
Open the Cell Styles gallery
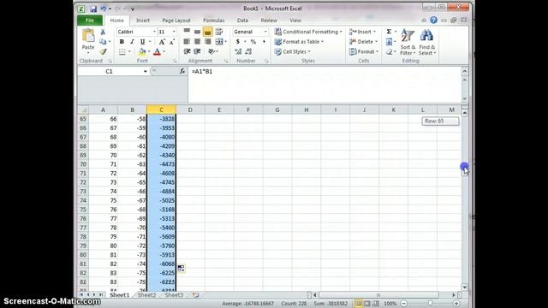[x=292, y=51]
